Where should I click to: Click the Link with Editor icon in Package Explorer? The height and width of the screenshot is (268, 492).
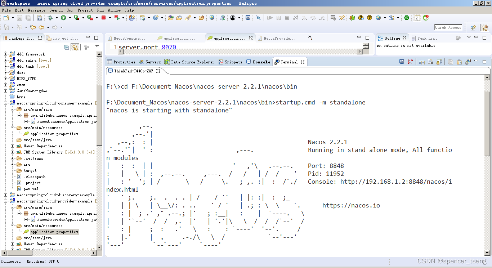pyautogui.click(x=75, y=47)
